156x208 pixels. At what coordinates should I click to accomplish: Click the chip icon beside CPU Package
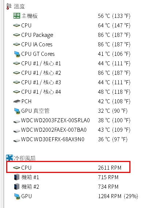click(16, 35)
